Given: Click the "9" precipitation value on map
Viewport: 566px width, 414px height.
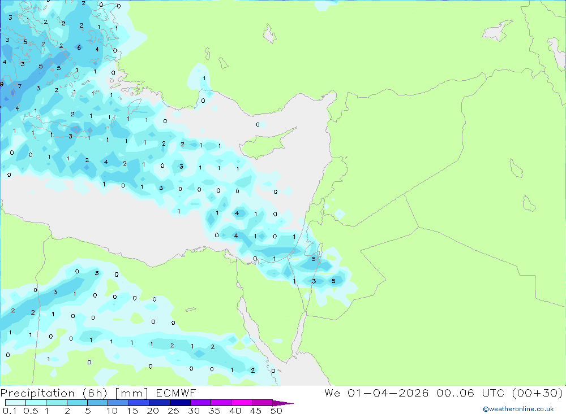Looking at the screenshot, I should tap(2, 84).
